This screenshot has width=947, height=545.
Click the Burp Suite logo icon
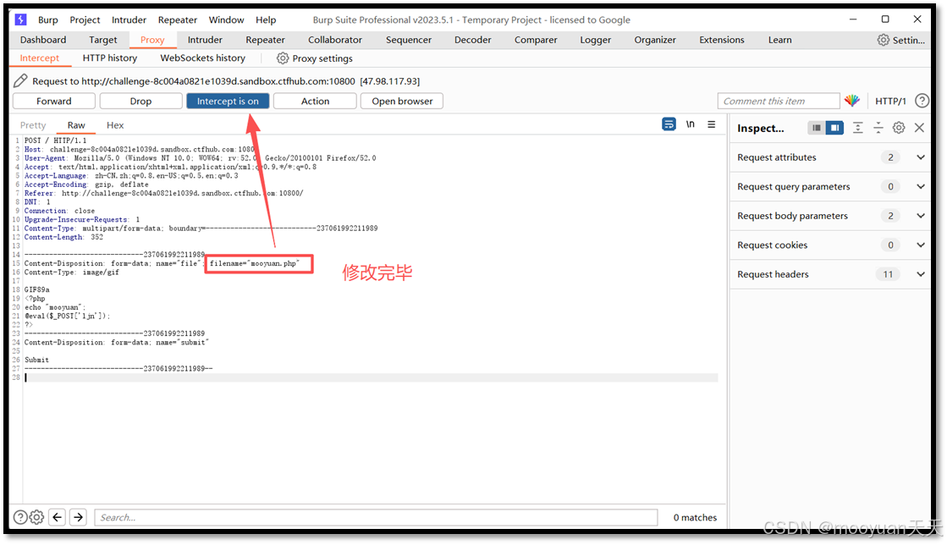tap(20, 19)
